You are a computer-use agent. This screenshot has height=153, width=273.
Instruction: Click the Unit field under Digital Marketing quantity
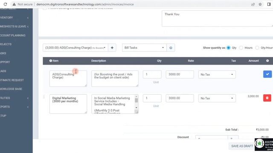(156, 106)
